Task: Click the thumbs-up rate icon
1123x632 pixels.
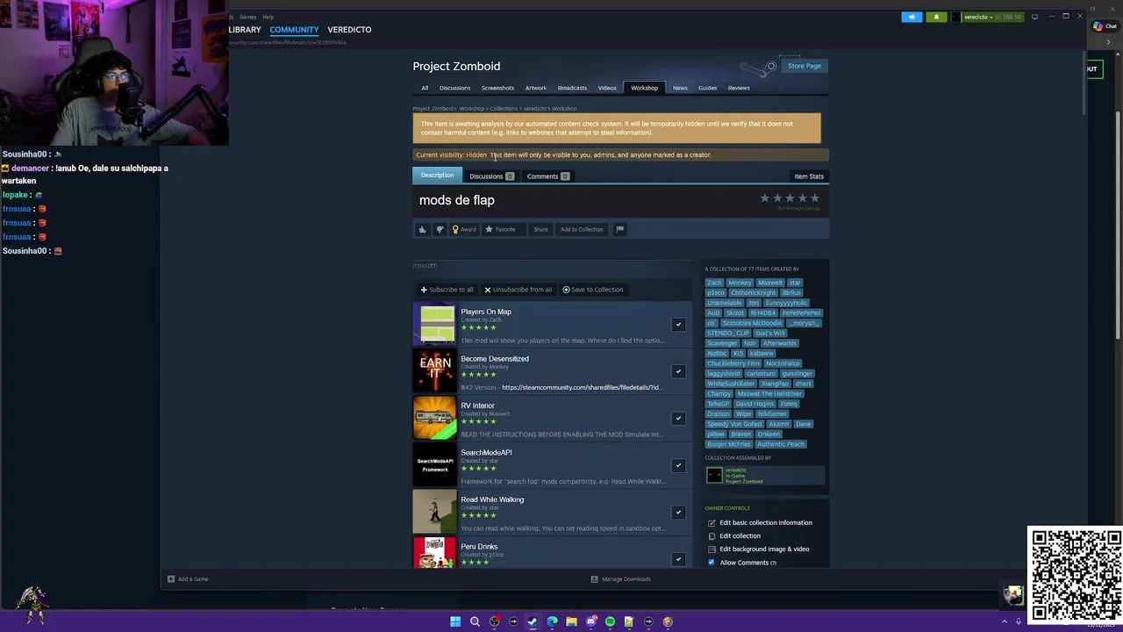Action: (x=422, y=229)
